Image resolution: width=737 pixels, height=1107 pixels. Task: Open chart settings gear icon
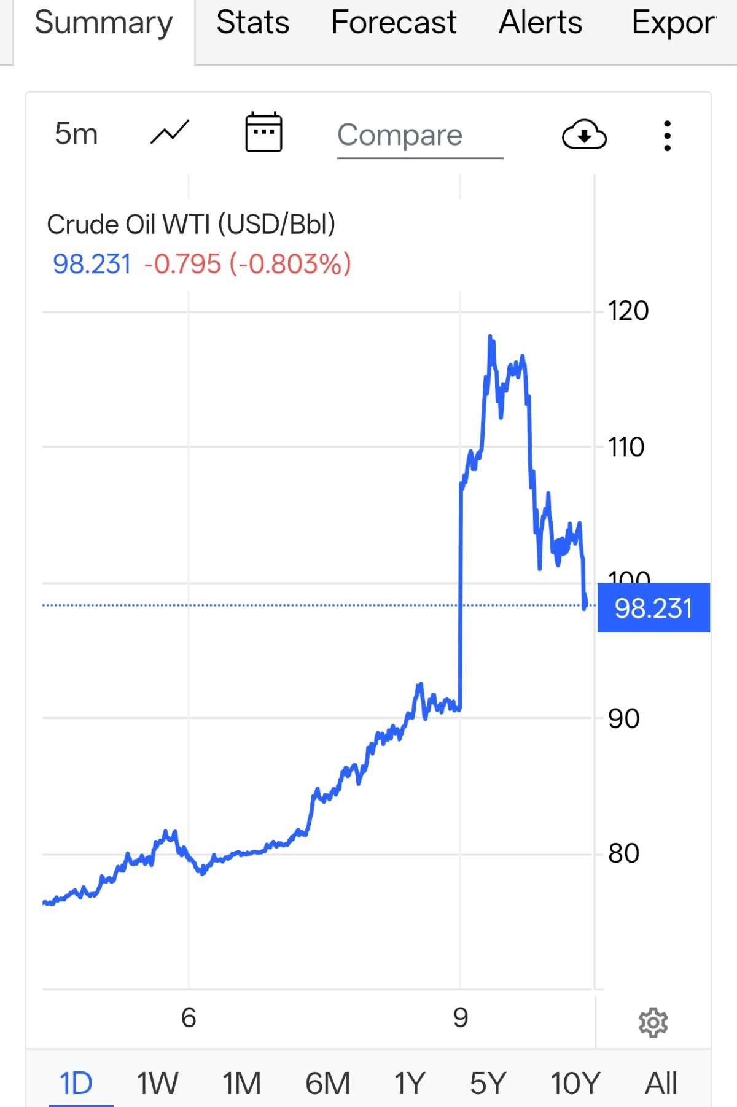pos(653,1022)
